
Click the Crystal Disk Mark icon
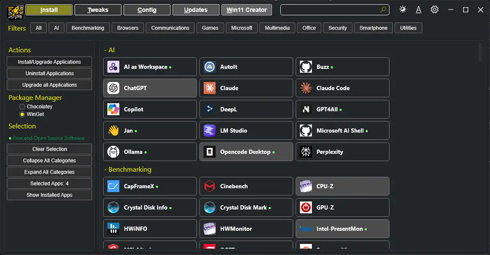pyautogui.click(x=209, y=207)
